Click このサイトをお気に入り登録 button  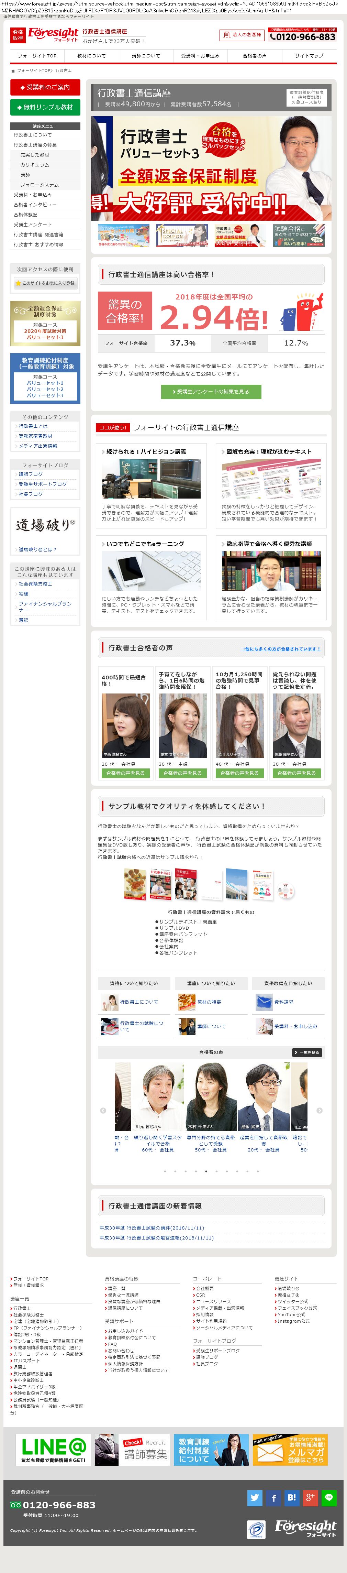pos(45,283)
